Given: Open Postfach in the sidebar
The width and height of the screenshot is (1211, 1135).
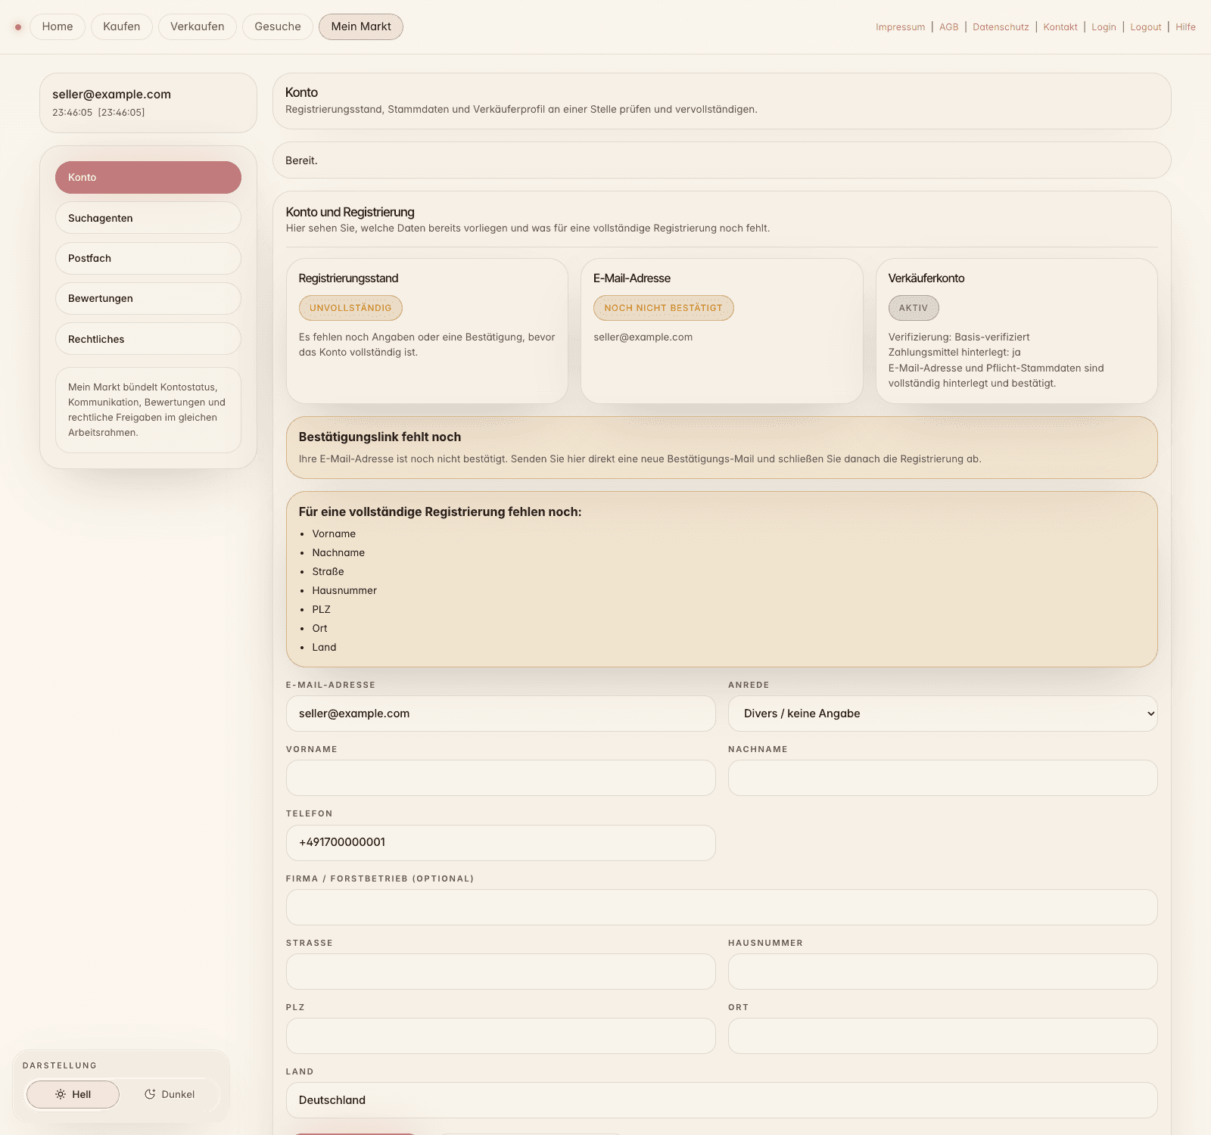Looking at the screenshot, I should click(148, 258).
